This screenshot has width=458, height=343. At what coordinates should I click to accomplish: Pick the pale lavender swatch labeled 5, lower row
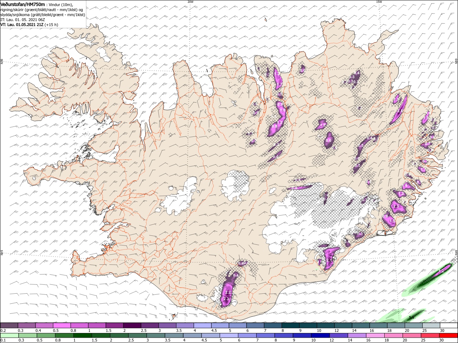pyautogui.click(x=229, y=335)
